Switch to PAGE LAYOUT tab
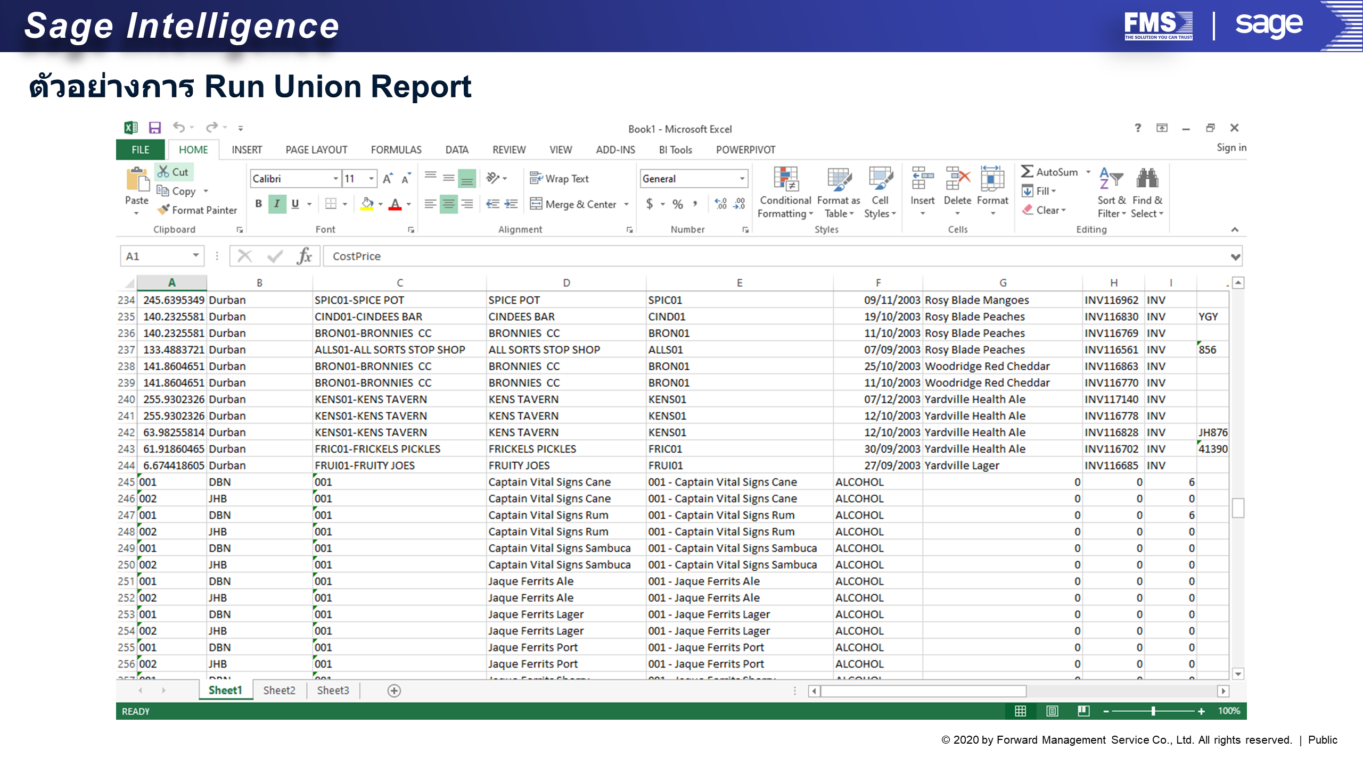 (x=316, y=149)
